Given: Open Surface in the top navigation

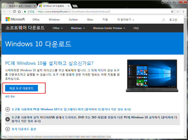Looking at the screenshot, I should pos(73,20).
